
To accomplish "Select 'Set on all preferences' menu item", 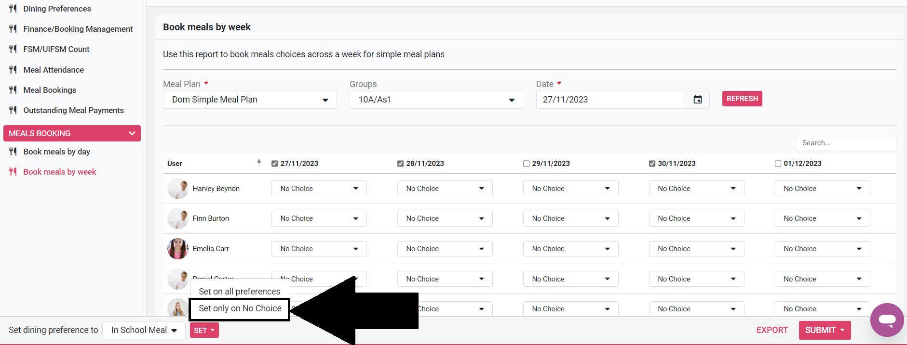I will (239, 292).
